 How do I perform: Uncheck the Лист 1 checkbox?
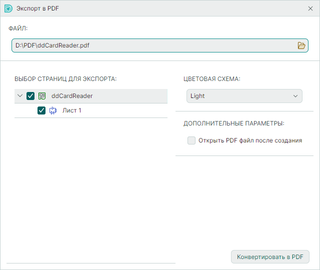[x=41, y=110]
